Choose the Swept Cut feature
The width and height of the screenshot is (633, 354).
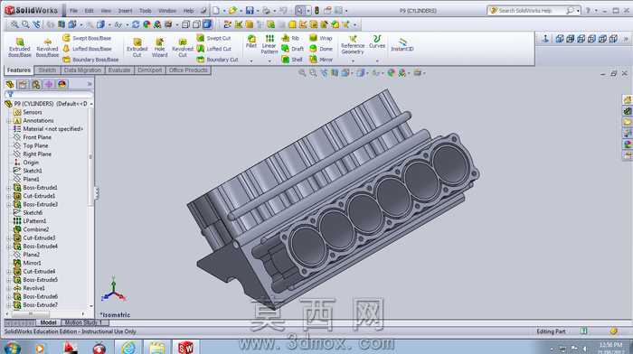point(213,38)
